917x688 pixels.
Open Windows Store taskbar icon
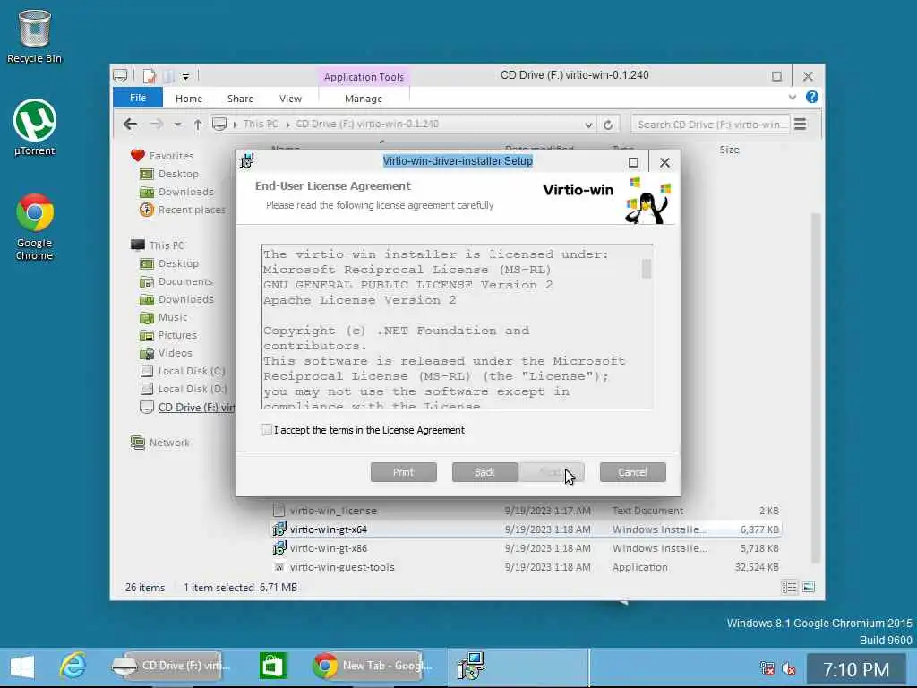click(273, 666)
